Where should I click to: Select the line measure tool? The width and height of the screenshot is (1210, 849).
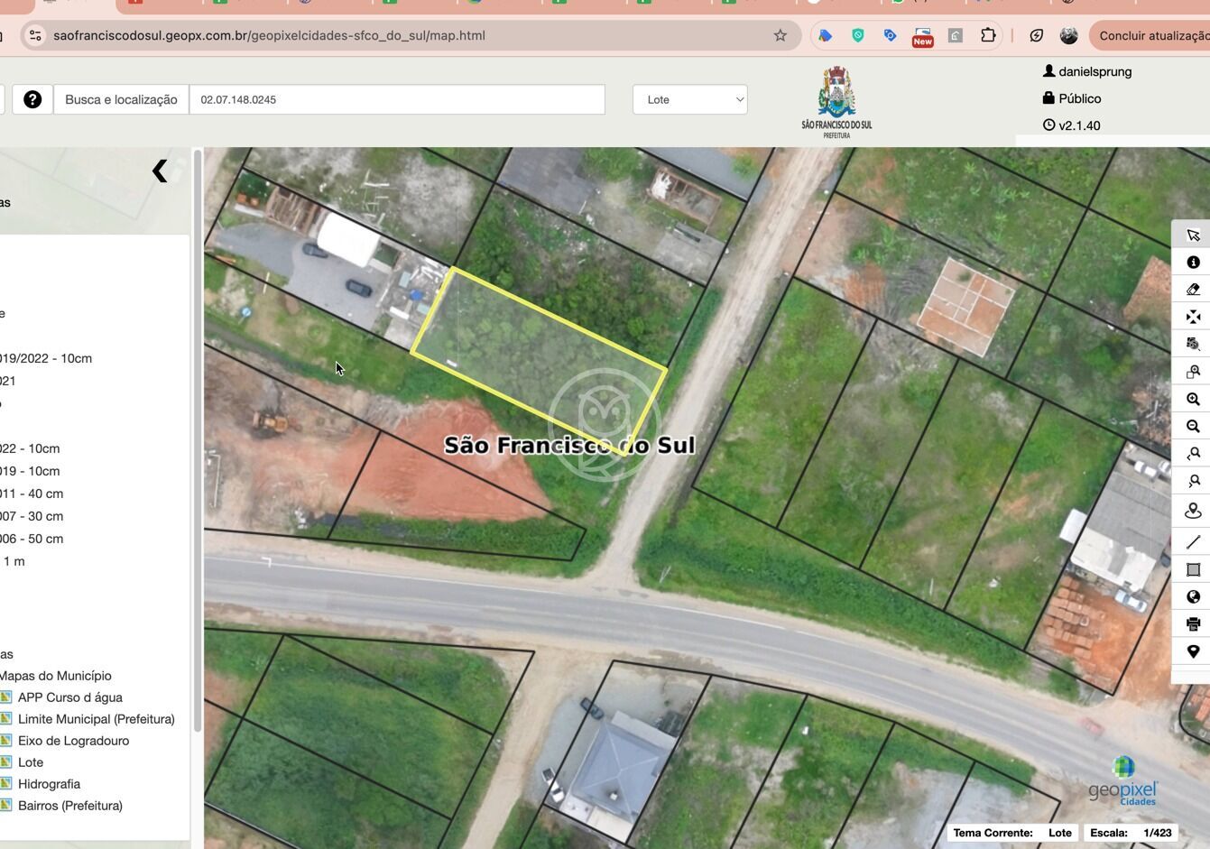coord(1193,542)
